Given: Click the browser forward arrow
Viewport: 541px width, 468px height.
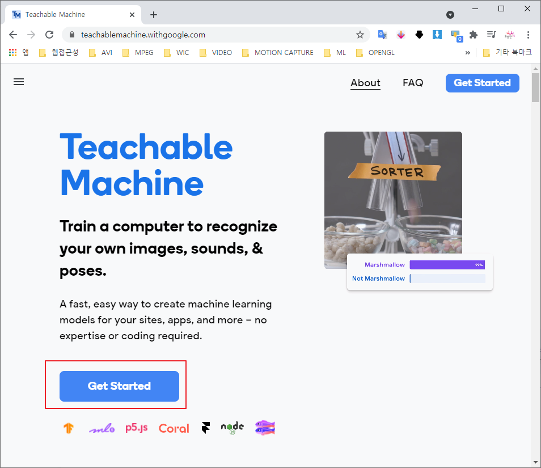Looking at the screenshot, I should 31,35.
